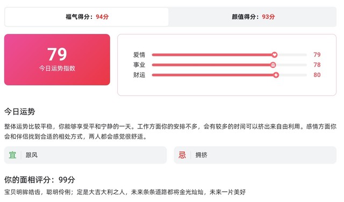Click the red 忌 icon
The image size is (344, 202).
[x=182, y=155]
